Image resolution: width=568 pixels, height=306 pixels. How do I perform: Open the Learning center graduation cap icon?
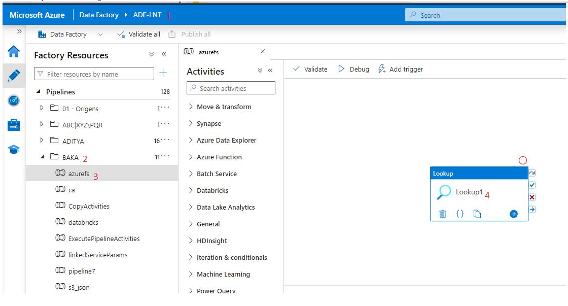point(14,149)
